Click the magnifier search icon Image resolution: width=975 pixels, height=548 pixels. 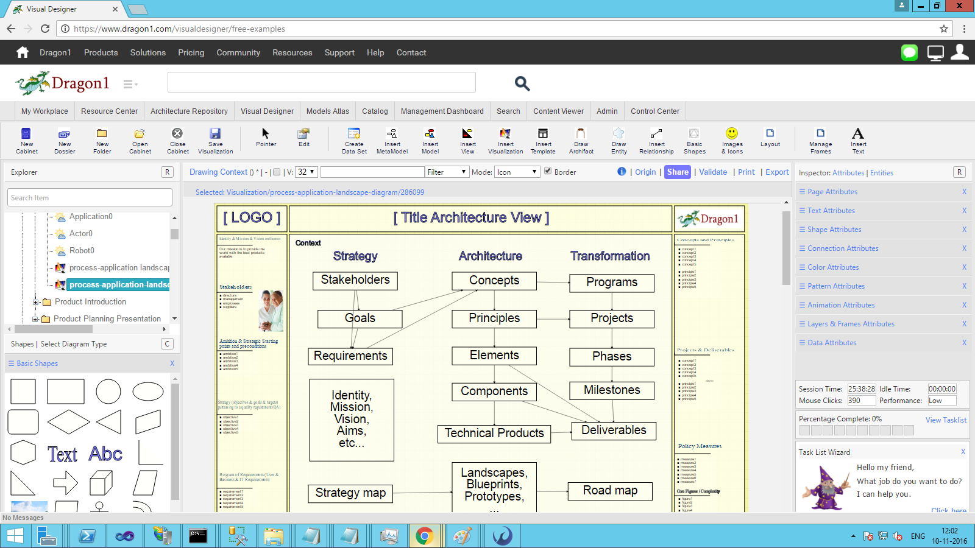click(x=522, y=83)
